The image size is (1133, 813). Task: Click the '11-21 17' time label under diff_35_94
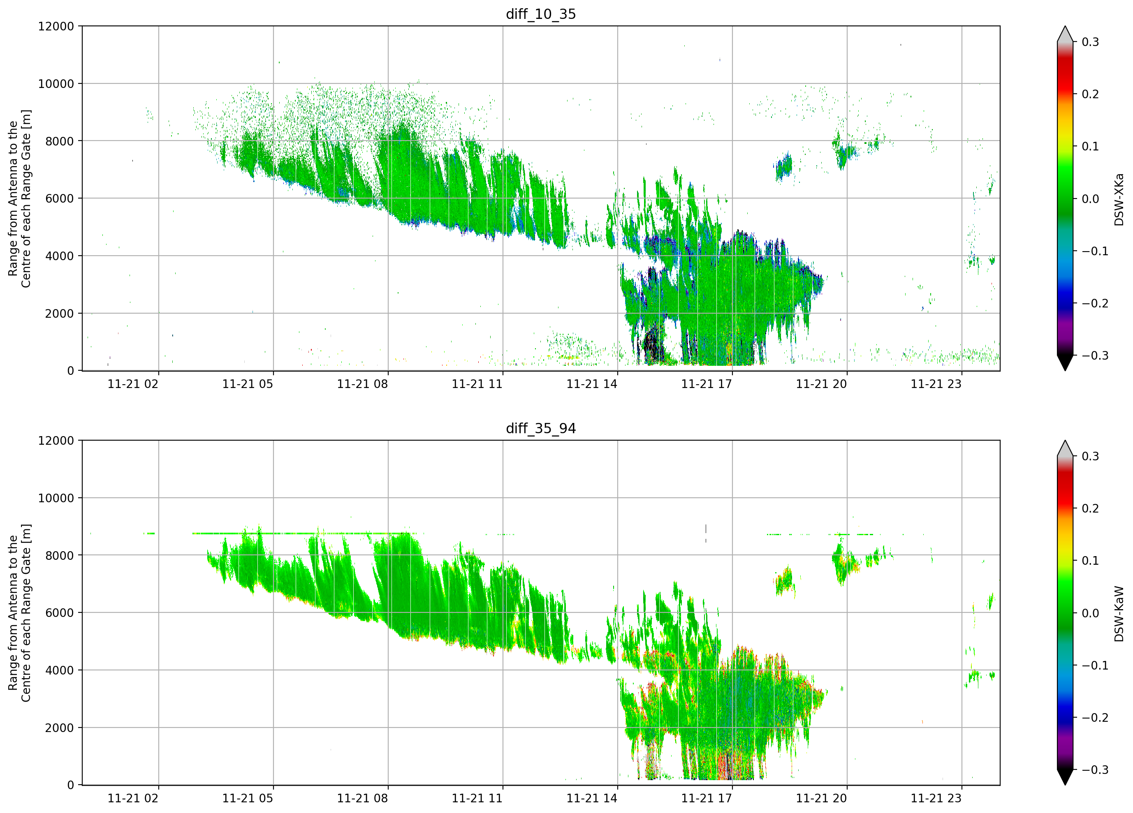coord(707,799)
